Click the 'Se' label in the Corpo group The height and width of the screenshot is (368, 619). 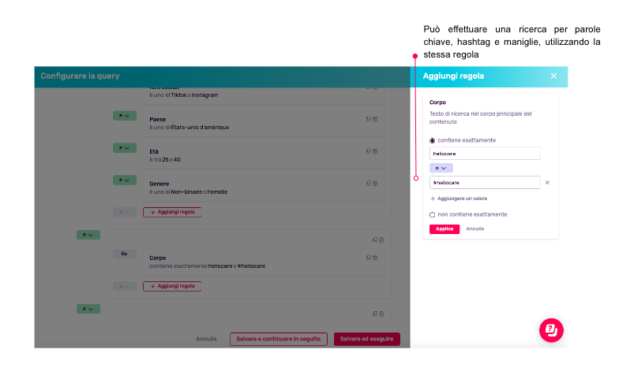pyautogui.click(x=125, y=254)
